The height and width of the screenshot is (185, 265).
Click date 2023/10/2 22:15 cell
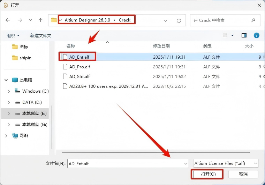tap(169, 86)
